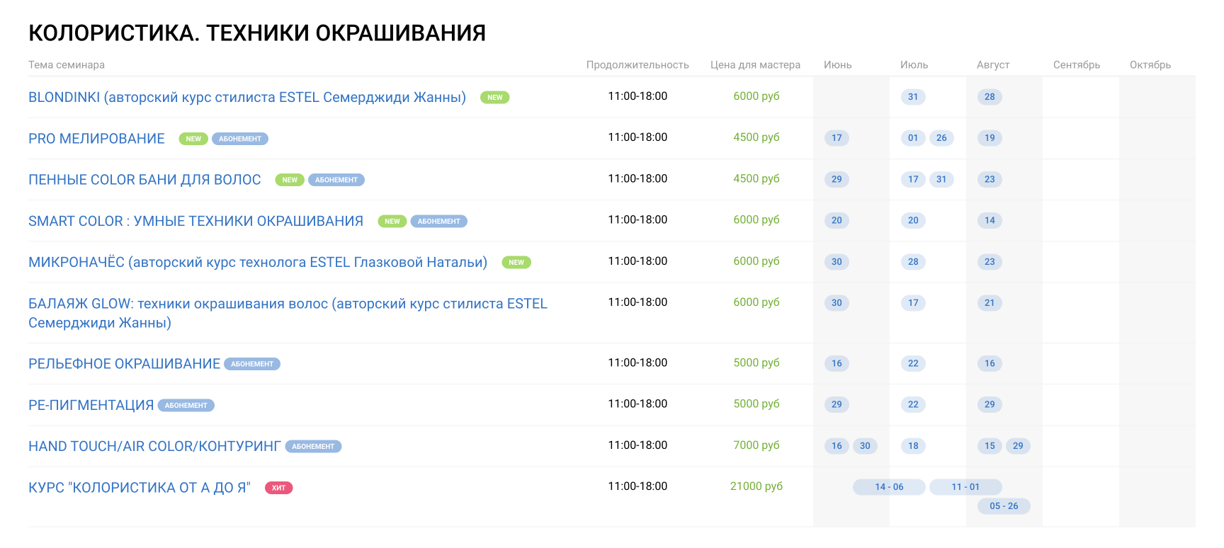Select August 28 date for BLONDINKI

990,97
